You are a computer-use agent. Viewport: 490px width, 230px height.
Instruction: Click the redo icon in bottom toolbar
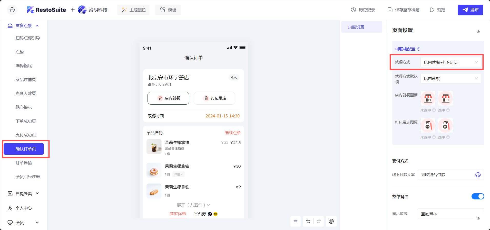pos(319,221)
